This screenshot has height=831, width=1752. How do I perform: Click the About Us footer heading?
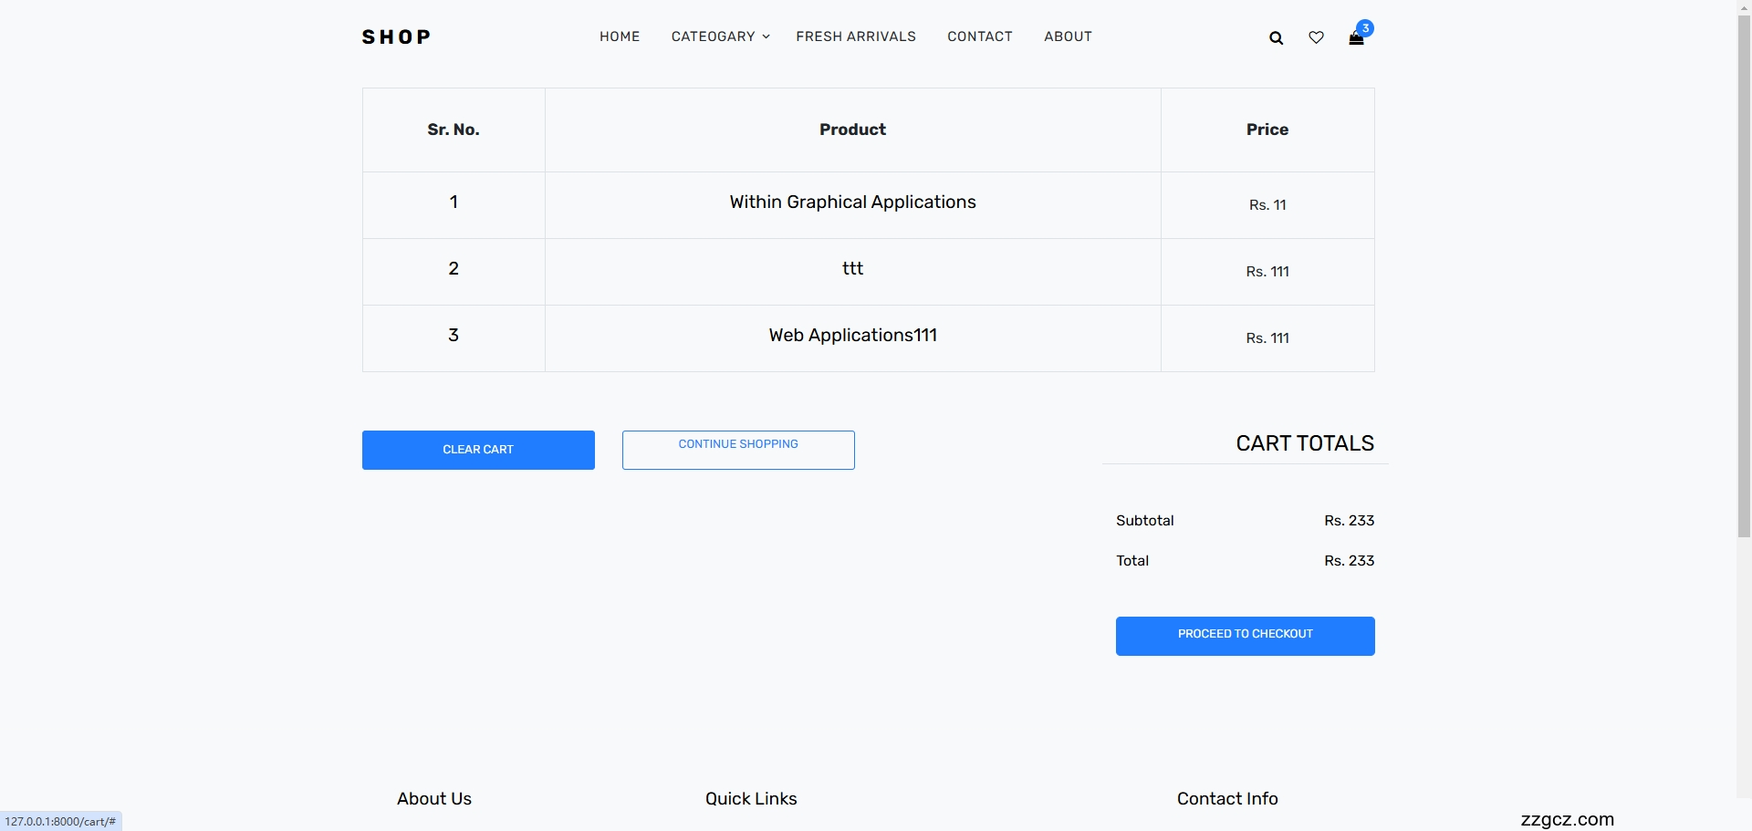[x=433, y=799]
